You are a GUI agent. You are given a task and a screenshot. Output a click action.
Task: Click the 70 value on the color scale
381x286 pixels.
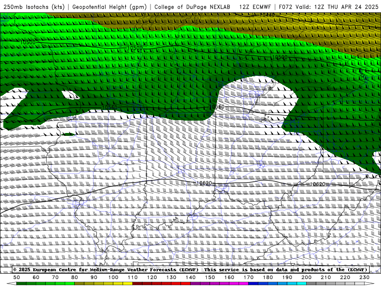tap(55, 277)
